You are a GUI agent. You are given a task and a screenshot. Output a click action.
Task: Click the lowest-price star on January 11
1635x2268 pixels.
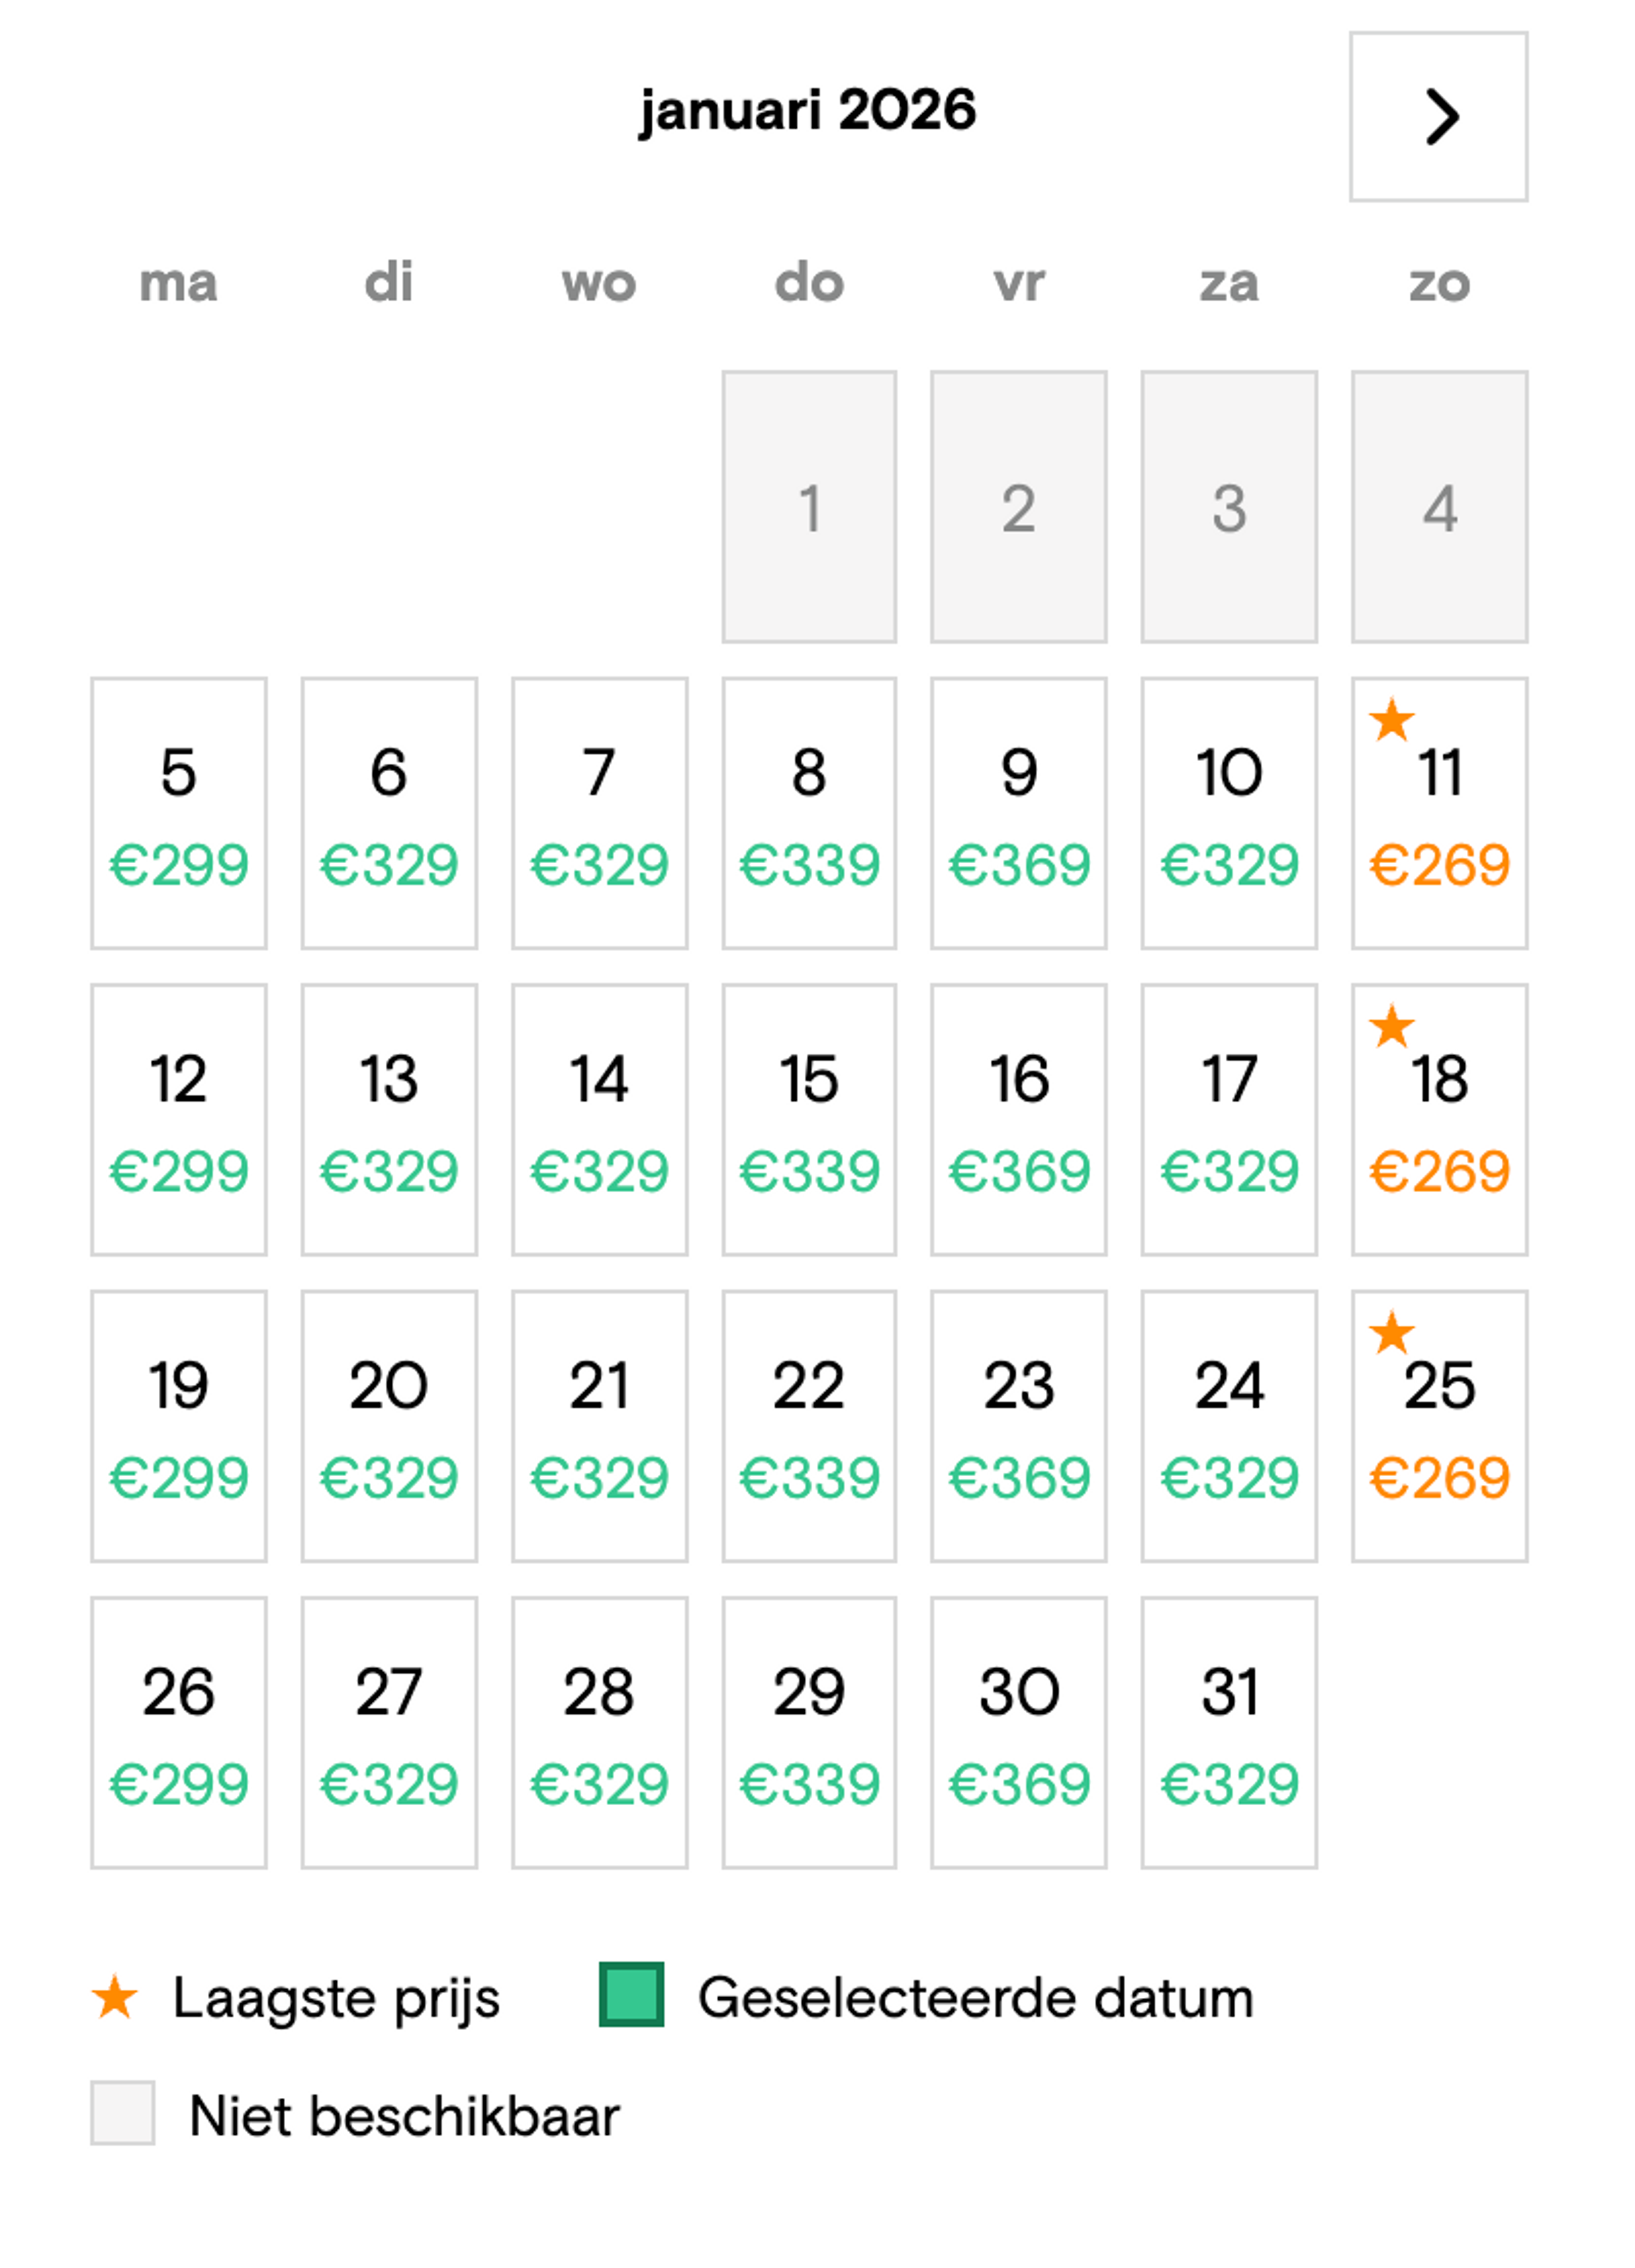pyautogui.click(x=1391, y=720)
